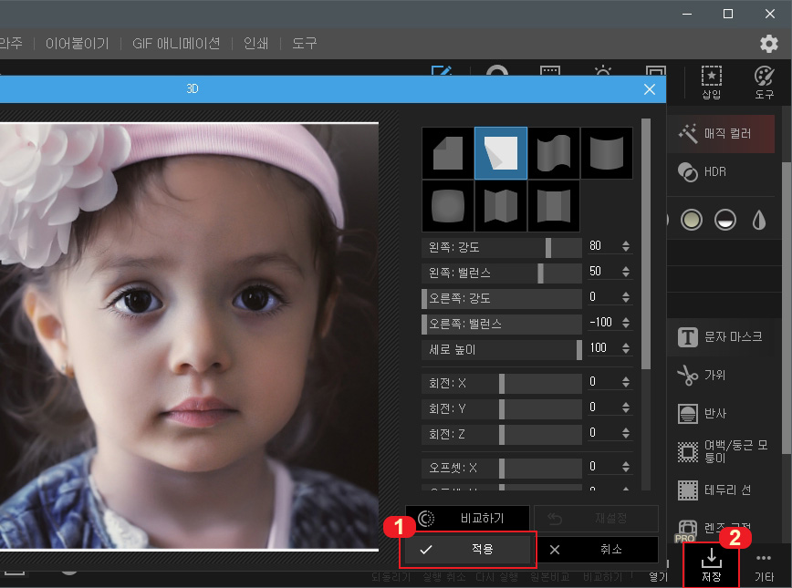Click the filled circle filter icon

point(691,220)
